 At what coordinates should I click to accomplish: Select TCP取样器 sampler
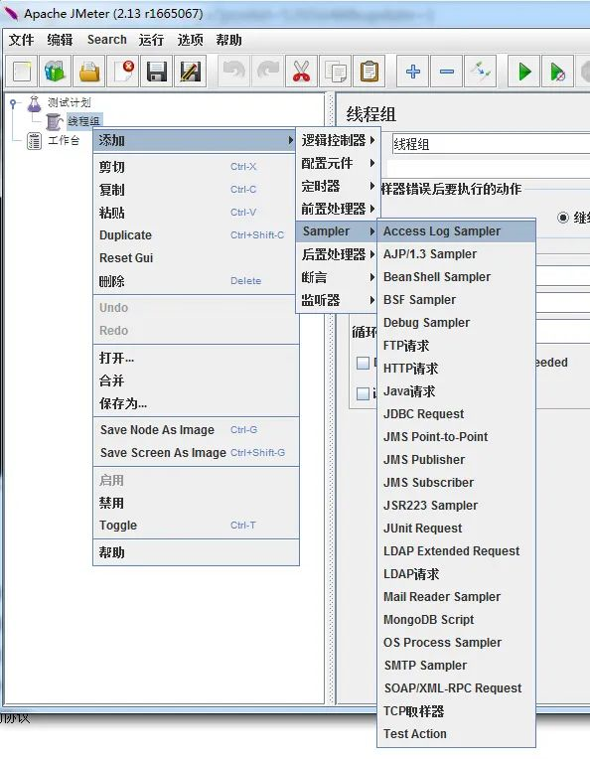[456, 711]
